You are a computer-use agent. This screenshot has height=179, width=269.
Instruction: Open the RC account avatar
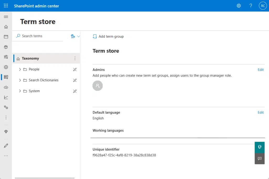pos(263,6)
